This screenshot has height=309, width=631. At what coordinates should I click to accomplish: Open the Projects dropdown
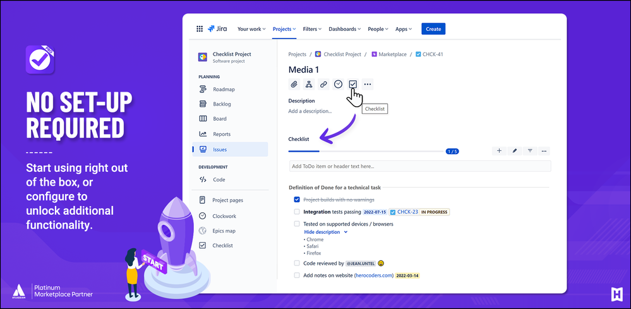pyautogui.click(x=284, y=29)
